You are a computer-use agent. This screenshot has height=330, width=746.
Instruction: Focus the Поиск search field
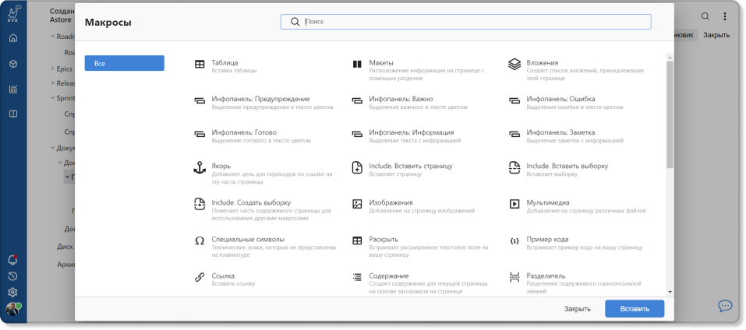click(466, 22)
